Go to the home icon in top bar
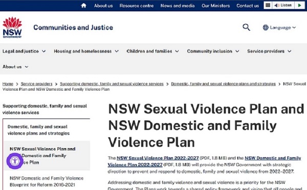The width and height of the screenshot is (307, 190). 83,6
